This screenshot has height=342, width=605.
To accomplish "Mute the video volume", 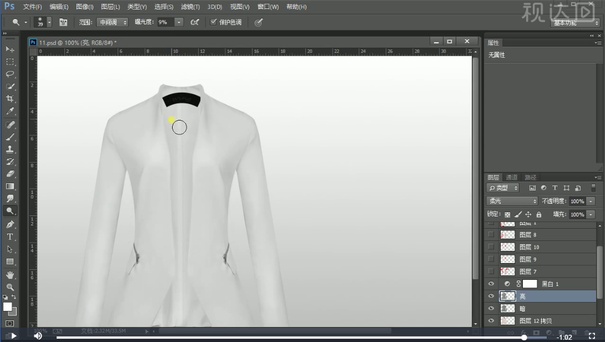I will tap(38, 336).
